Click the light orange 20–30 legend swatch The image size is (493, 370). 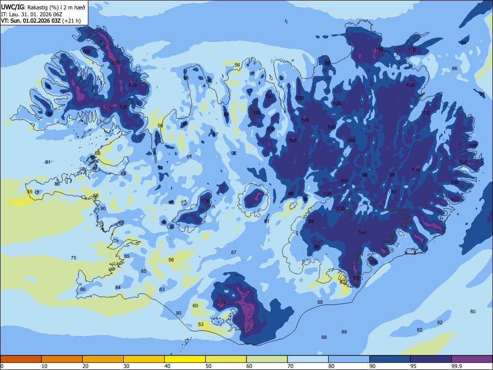click(103, 359)
